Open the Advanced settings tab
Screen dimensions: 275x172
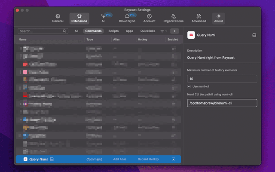pos(199,18)
